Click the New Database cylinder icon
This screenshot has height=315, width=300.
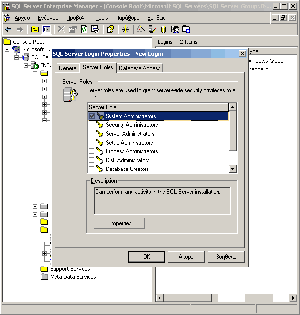click(164, 29)
